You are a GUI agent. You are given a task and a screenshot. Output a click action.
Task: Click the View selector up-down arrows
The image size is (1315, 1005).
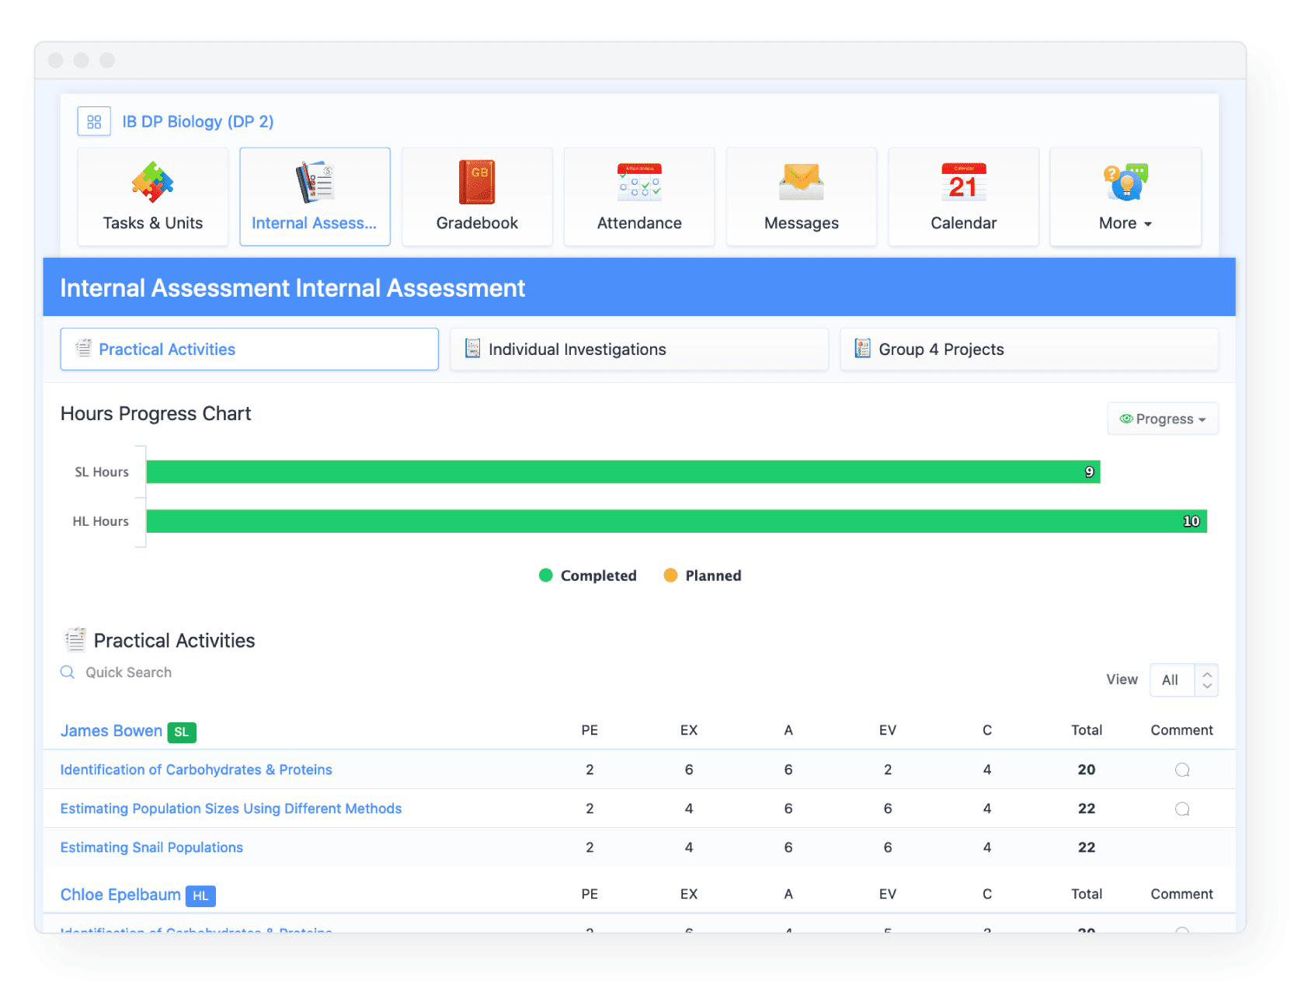[x=1207, y=680]
